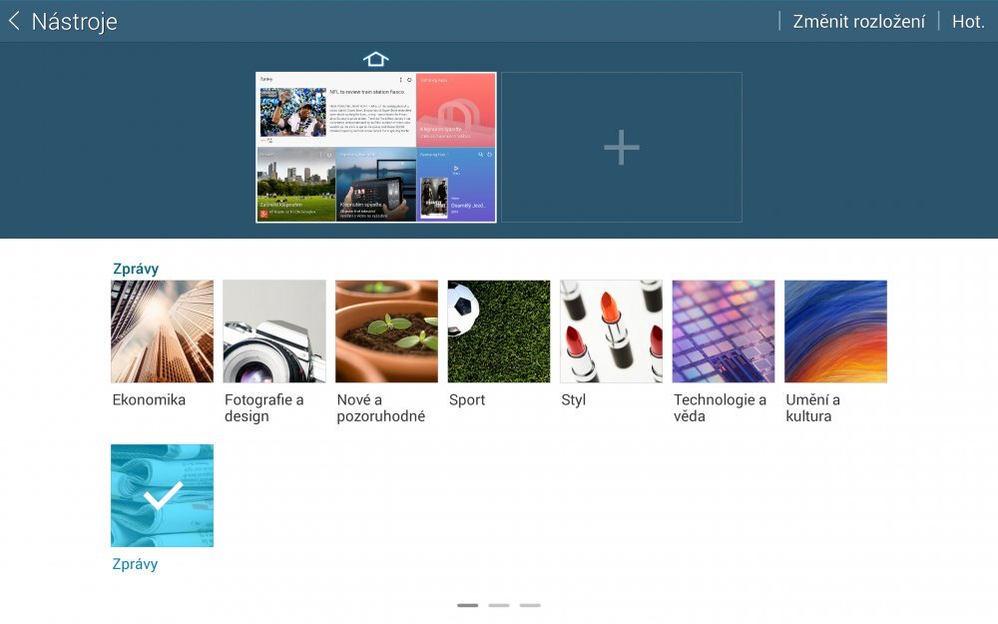
Task: Switch to the Hot. section
Action: tap(967, 21)
